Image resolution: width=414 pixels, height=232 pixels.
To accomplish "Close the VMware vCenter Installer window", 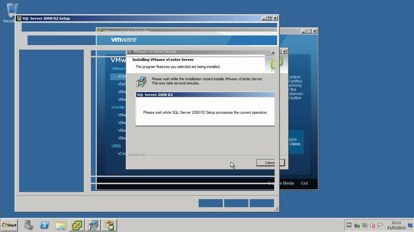I will coord(315,31).
